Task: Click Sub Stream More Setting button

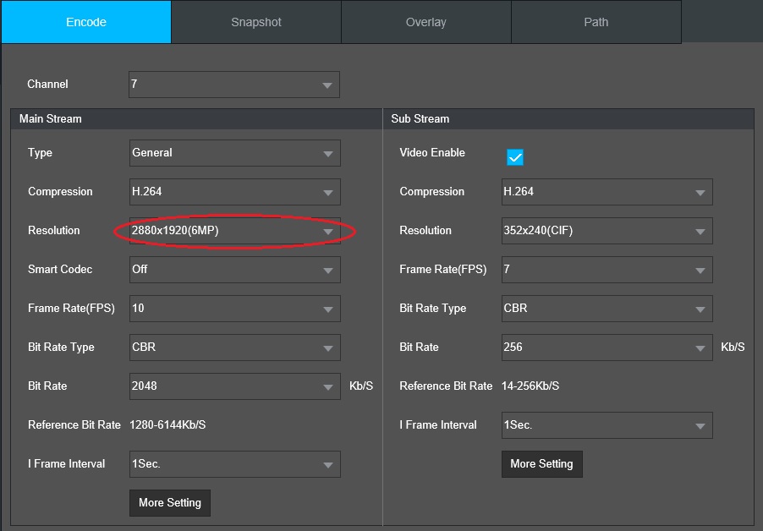Action: (541, 464)
